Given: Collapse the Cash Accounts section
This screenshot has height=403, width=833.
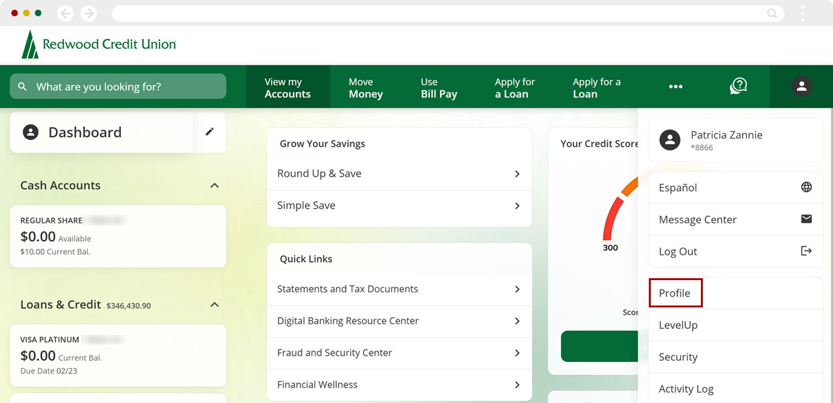Looking at the screenshot, I should tap(215, 185).
